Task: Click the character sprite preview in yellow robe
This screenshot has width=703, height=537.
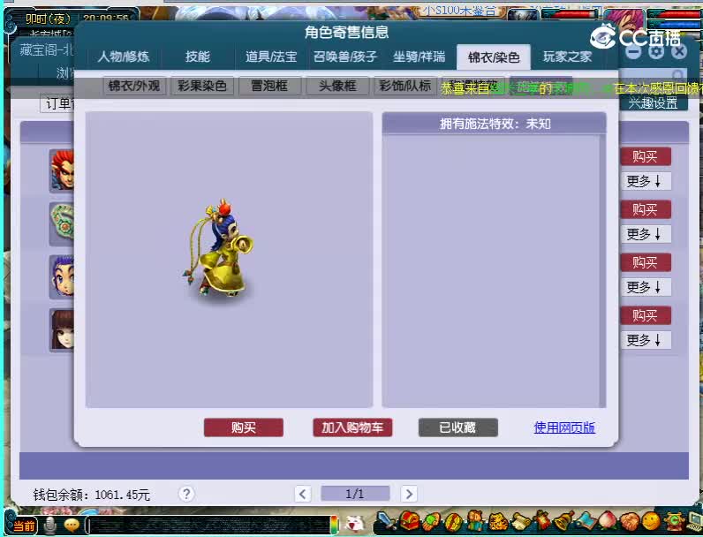Action: coord(218,248)
